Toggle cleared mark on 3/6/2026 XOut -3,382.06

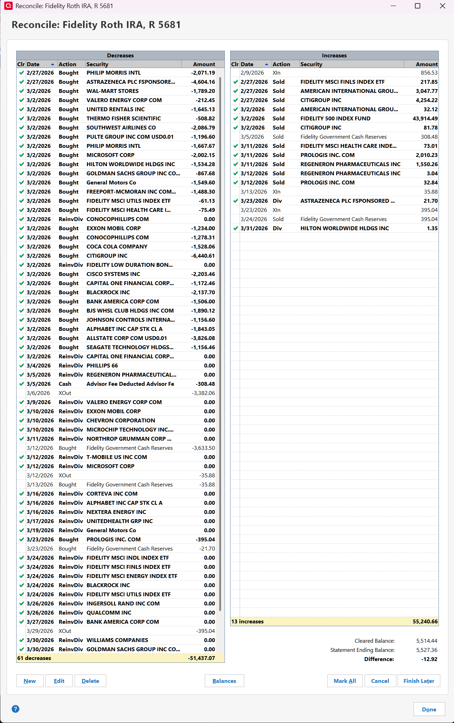21,393
